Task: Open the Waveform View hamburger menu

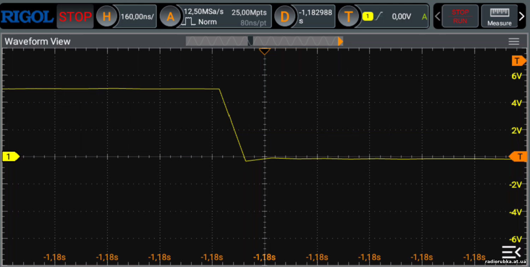Action: click(514, 42)
